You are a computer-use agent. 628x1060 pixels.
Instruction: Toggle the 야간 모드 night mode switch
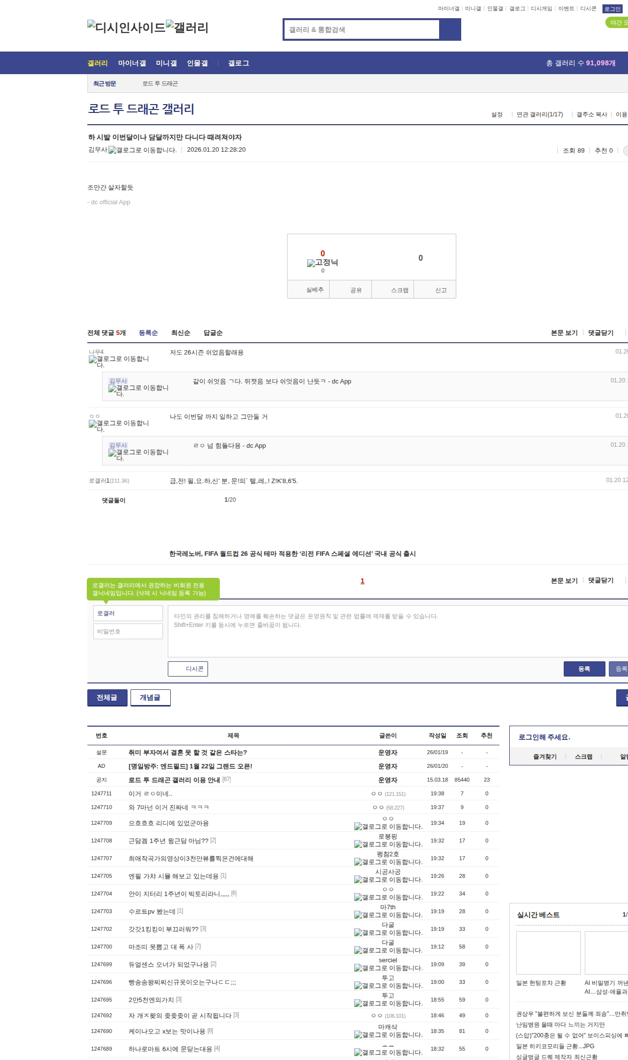[x=617, y=23]
